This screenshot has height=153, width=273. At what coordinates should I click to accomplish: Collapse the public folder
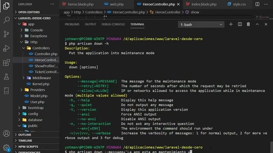click(36, 126)
